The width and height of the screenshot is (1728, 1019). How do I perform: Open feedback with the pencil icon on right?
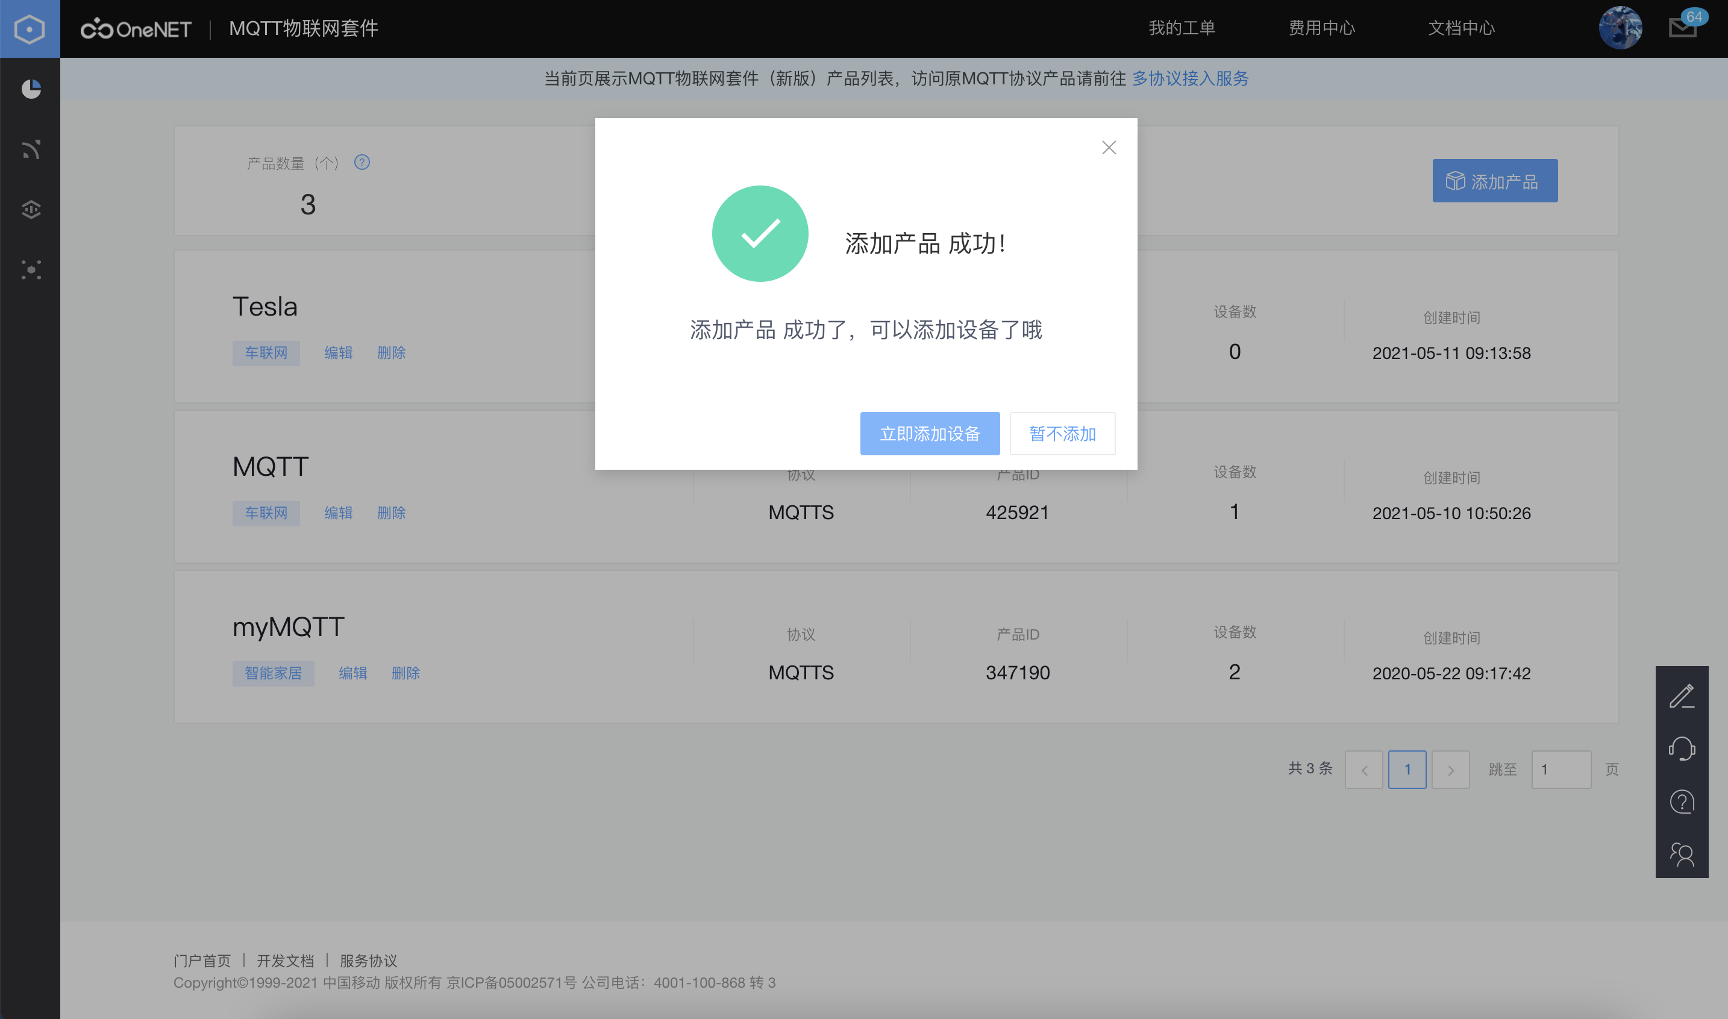(x=1682, y=696)
